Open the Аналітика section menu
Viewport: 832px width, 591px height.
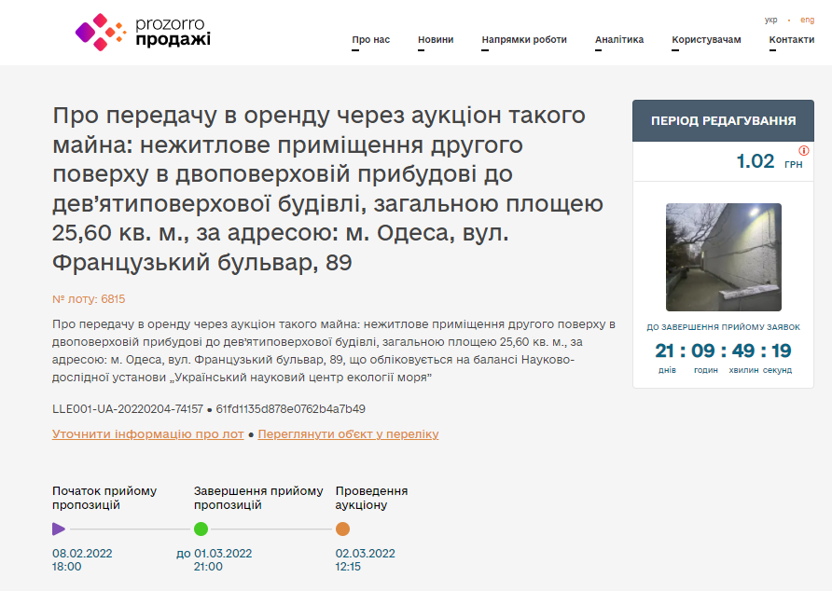[x=618, y=39]
